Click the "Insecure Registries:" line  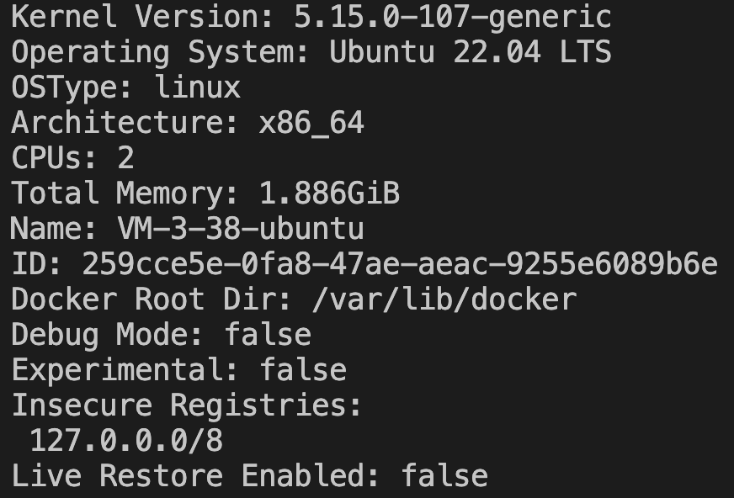click(187, 405)
